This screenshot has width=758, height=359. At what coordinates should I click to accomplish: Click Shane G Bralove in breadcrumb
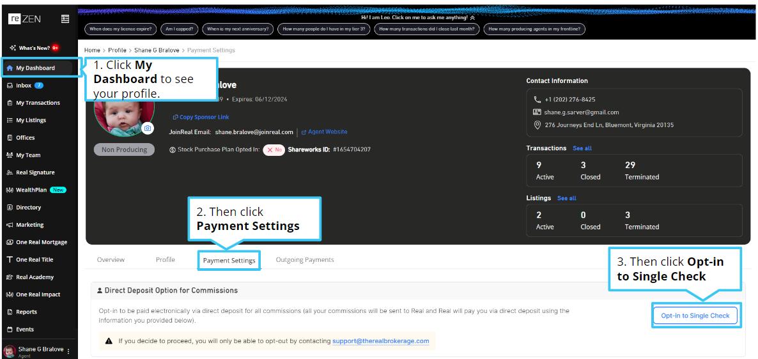tap(157, 50)
